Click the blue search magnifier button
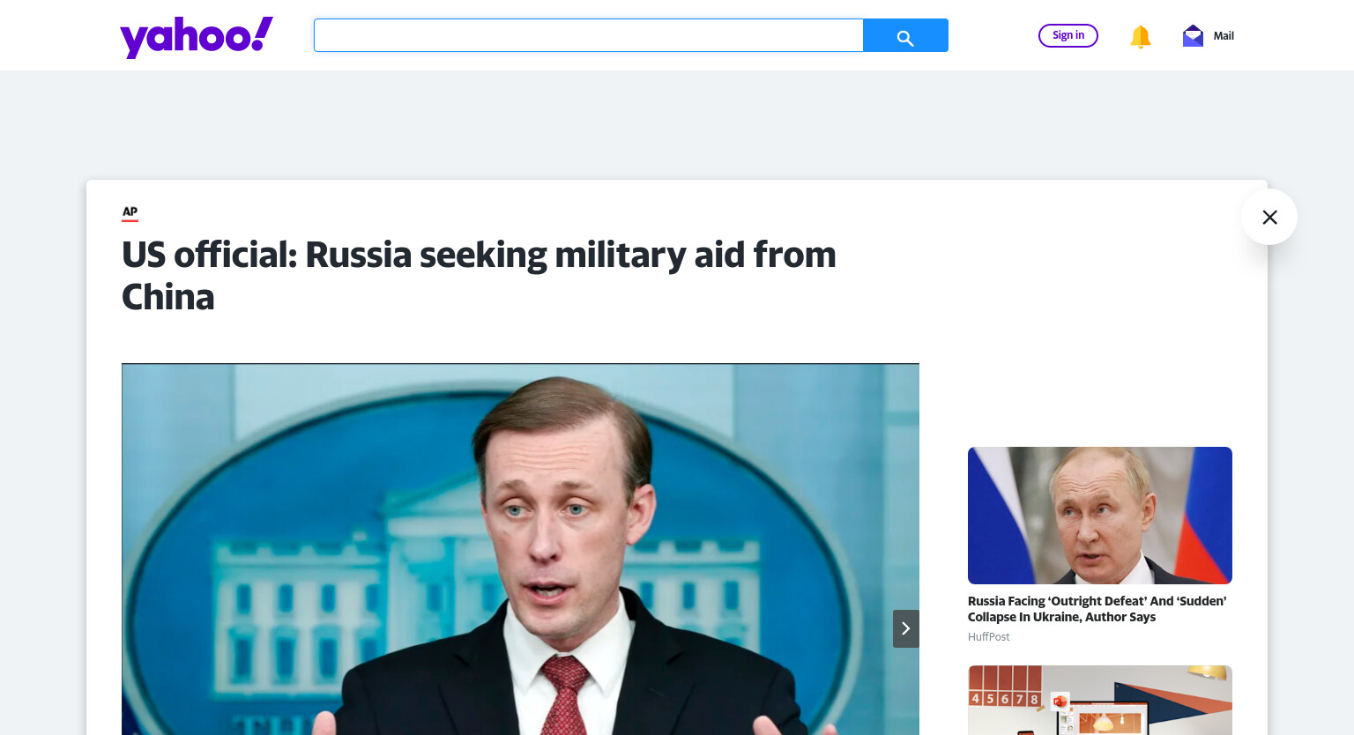 (x=905, y=35)
